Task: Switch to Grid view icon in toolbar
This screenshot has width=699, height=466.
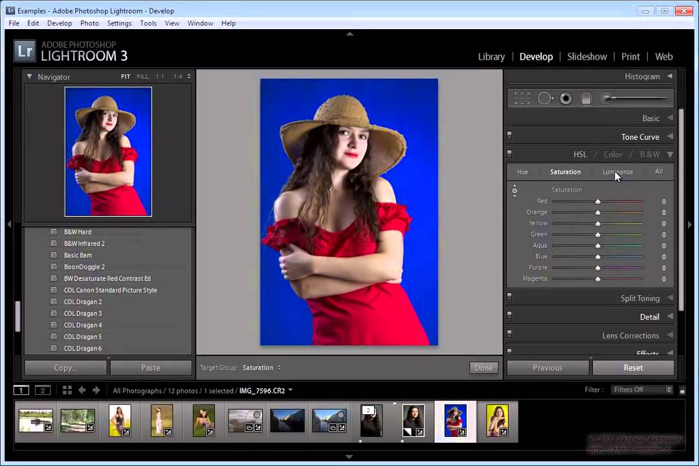Action: pos(67,390)
